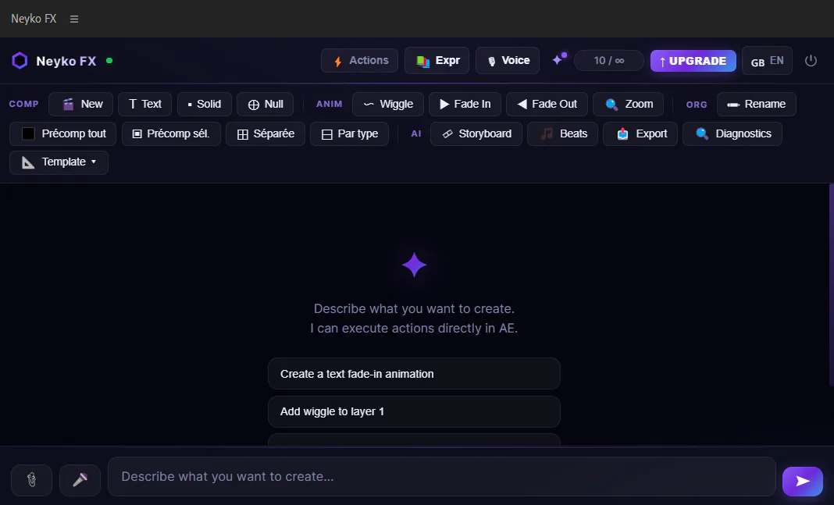834x505 pixels.
Task: Open the Storyboard AI tool
Action: click(476, 134)
